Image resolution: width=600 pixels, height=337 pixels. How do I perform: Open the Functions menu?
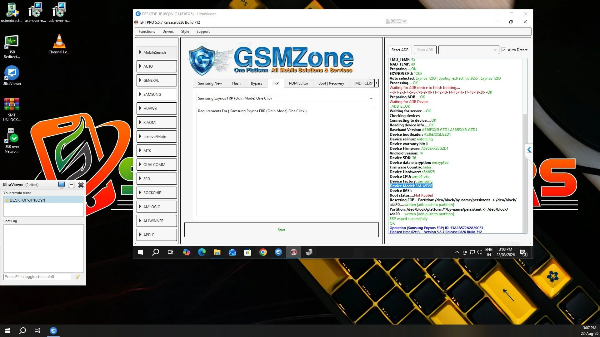point(147,32)
